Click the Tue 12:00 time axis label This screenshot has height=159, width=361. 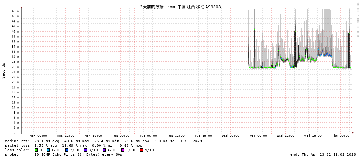176,136
